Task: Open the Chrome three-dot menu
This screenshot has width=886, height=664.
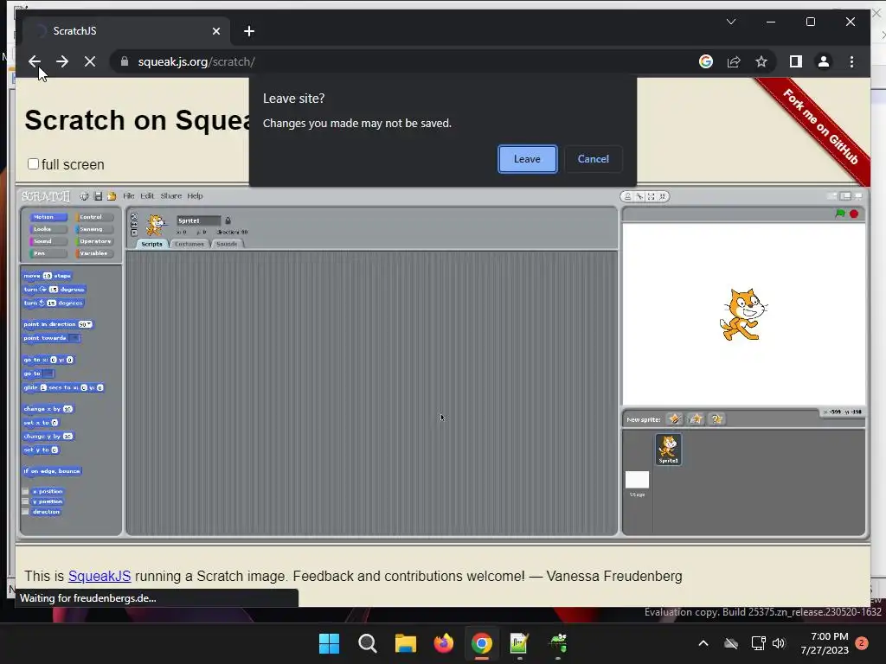Action: (x=851, y=61)
